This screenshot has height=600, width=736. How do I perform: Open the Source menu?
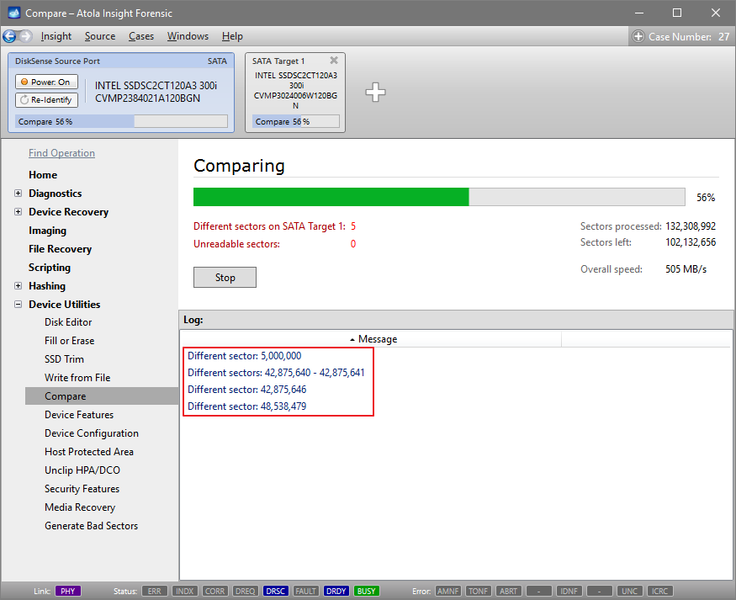(x=100, y=36)
